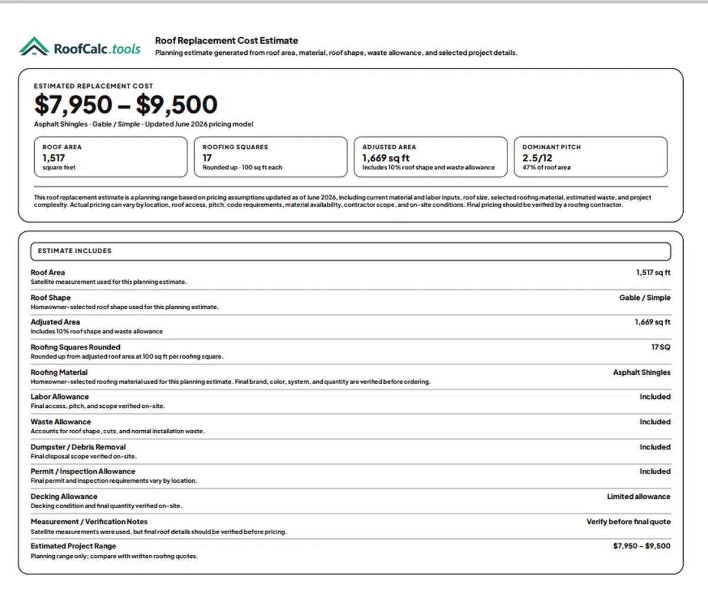Click the Roof Shape row label
The width and height of the screenshot is (708, 602).
point(51,297)
